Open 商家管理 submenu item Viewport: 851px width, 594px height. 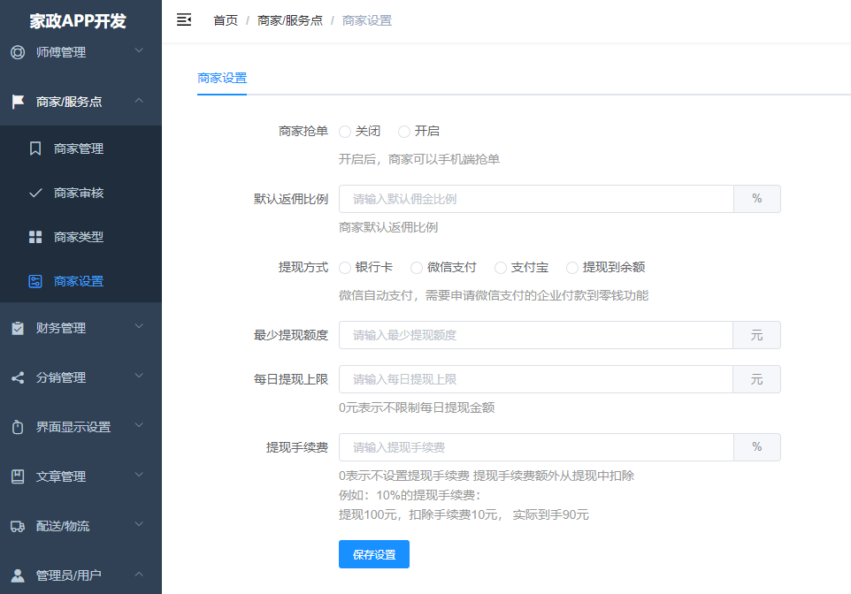click(80, 148)
